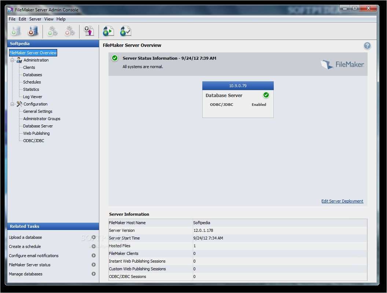
Task: Select Databases in the Administration tree
Action: click(32, 75)
